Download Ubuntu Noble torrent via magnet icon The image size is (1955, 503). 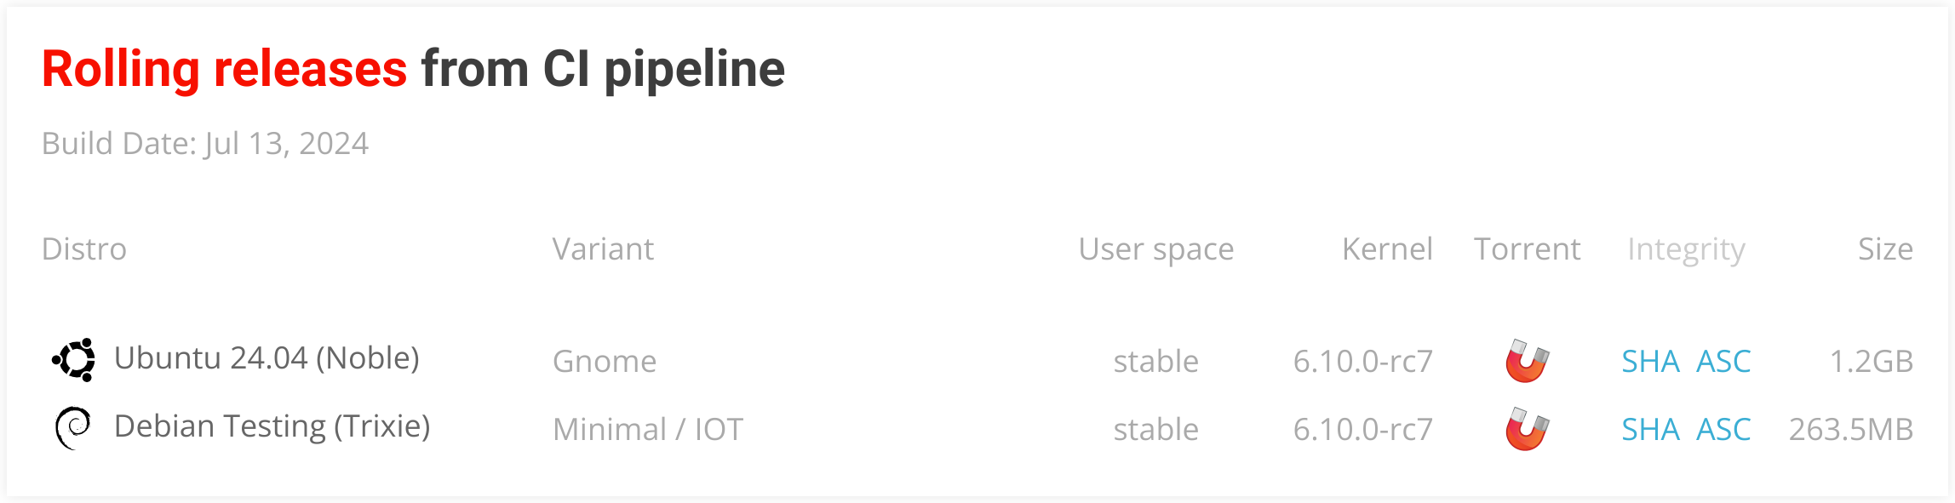click(1527, 361)
